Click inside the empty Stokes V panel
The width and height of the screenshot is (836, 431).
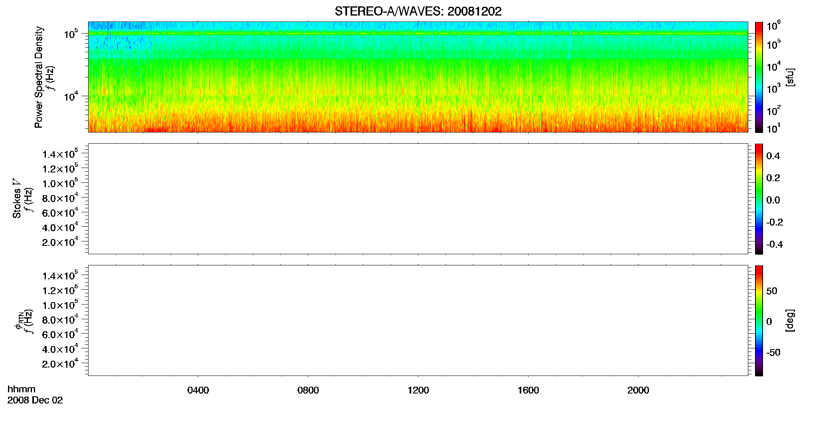pyautogui.click(x=418, y=199)
